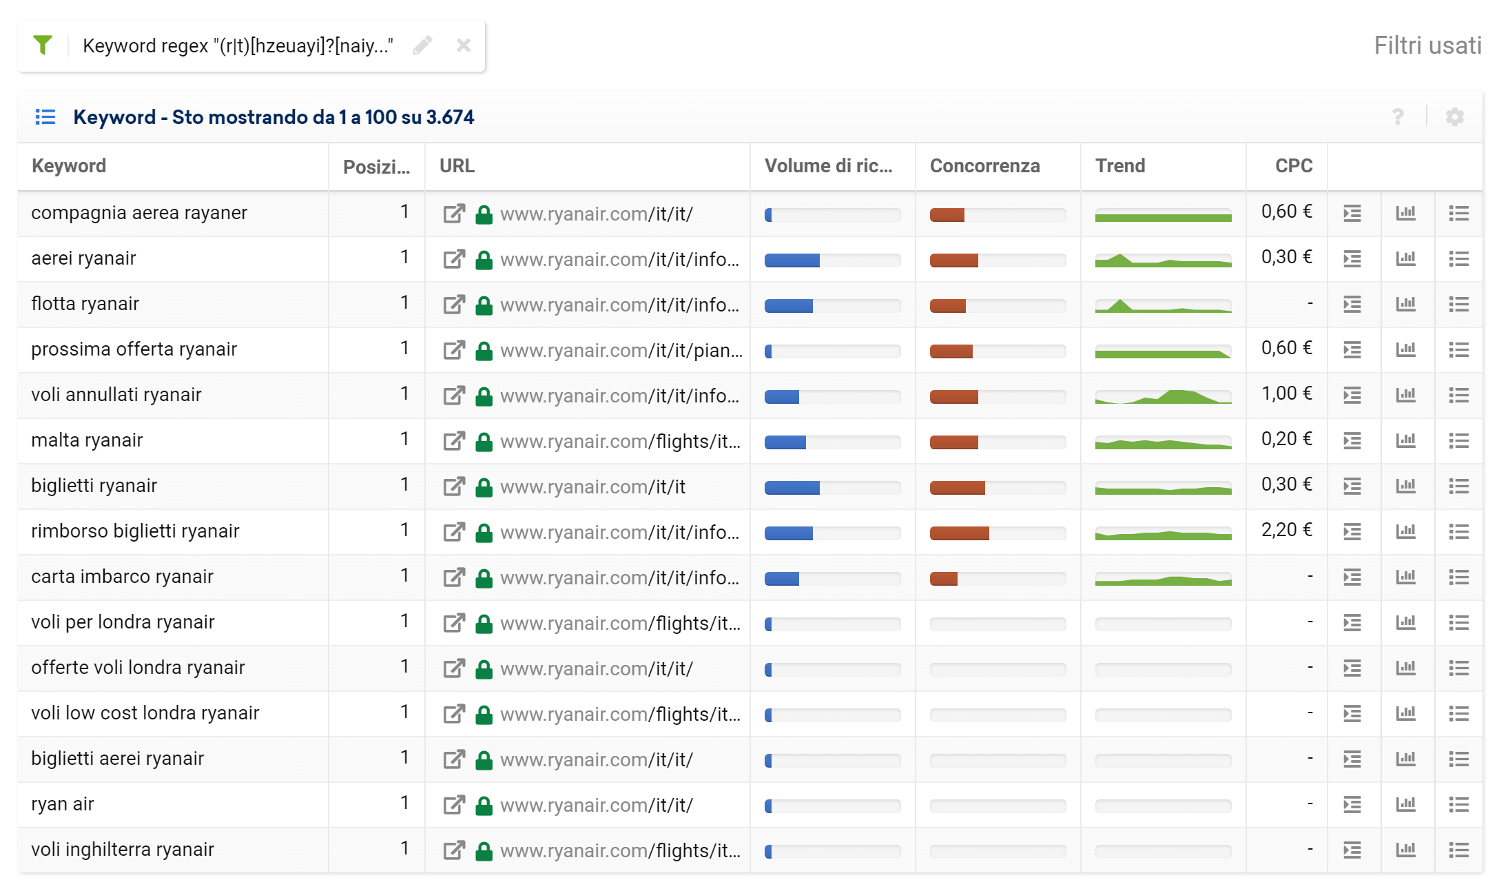Screen dimensions: 1508x891
Task: Click trend sparkline for flotta ryanair
Action: [x=1163, y=305]
